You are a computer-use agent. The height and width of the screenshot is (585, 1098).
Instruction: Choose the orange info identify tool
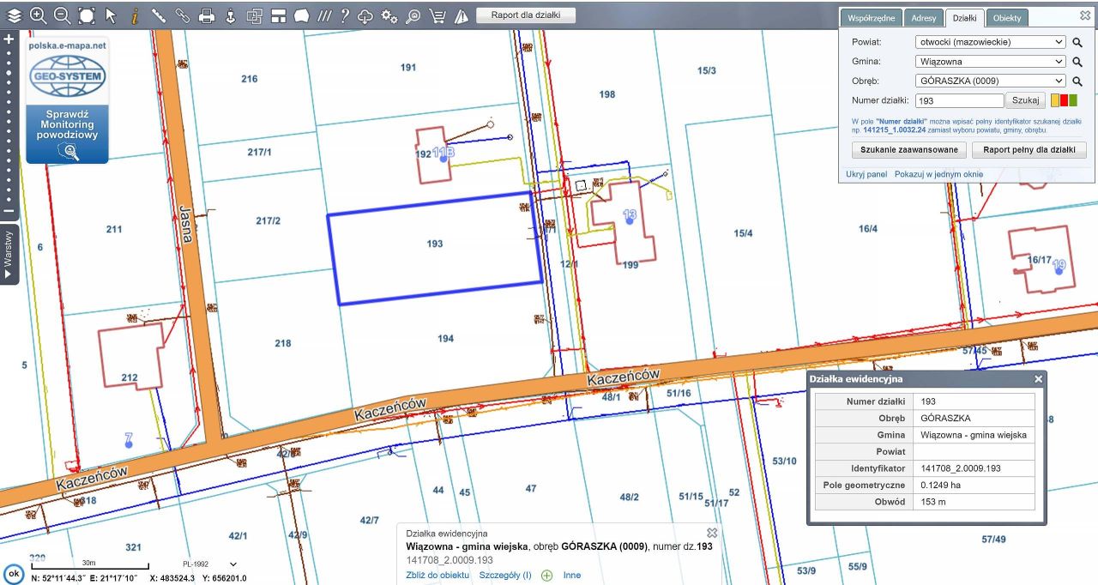tap(135, 15)
